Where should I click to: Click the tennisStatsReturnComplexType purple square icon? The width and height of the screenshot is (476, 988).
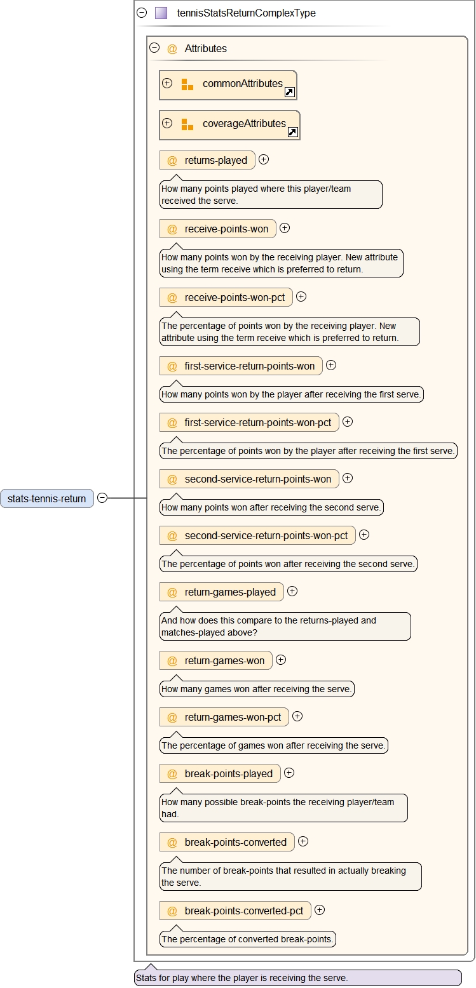pyautogui.click(x=161, y=13)
